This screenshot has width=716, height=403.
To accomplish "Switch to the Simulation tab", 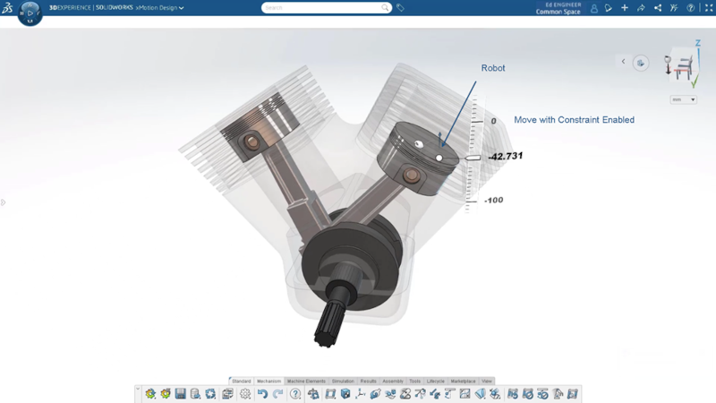I will (x=343, y=382).
